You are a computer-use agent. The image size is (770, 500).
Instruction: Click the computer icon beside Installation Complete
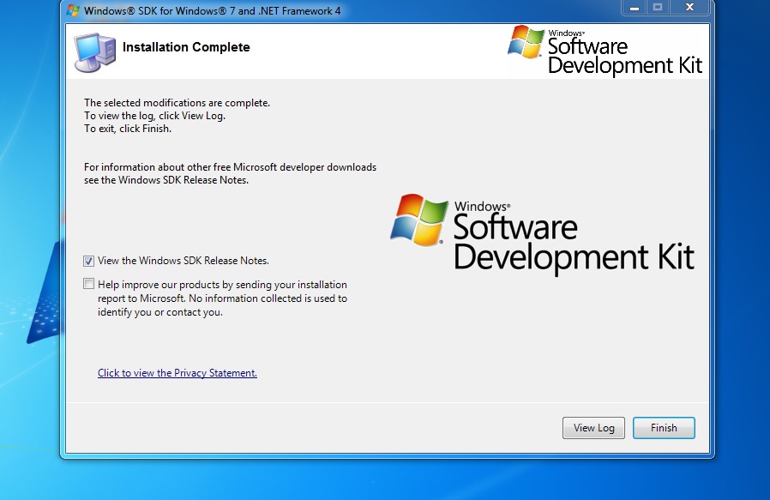(x=95, y=52)
